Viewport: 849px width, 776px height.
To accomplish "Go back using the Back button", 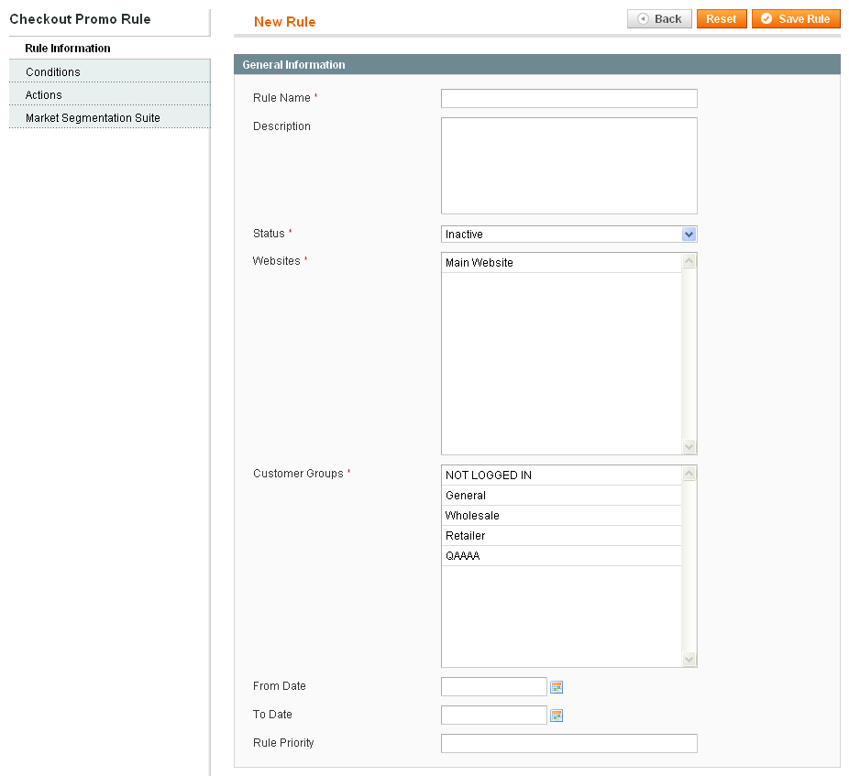I will (659, 19).
